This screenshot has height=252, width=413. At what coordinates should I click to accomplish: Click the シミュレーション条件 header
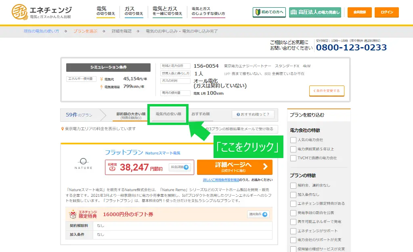[108, 67]
